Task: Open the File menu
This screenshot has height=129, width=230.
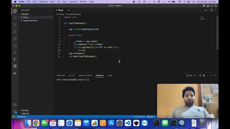Action: coord(28,1)
